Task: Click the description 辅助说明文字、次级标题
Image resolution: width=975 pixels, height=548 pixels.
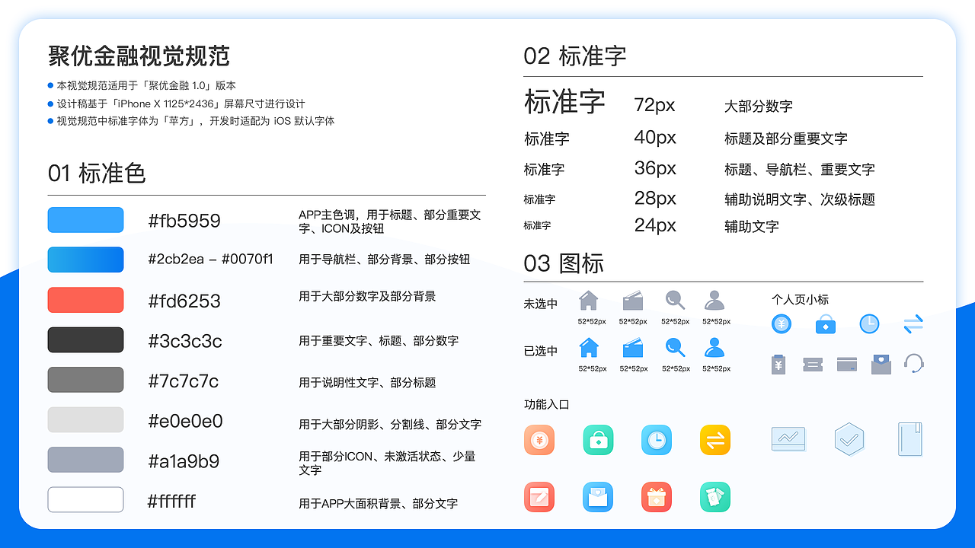Action: click(800, 199)
